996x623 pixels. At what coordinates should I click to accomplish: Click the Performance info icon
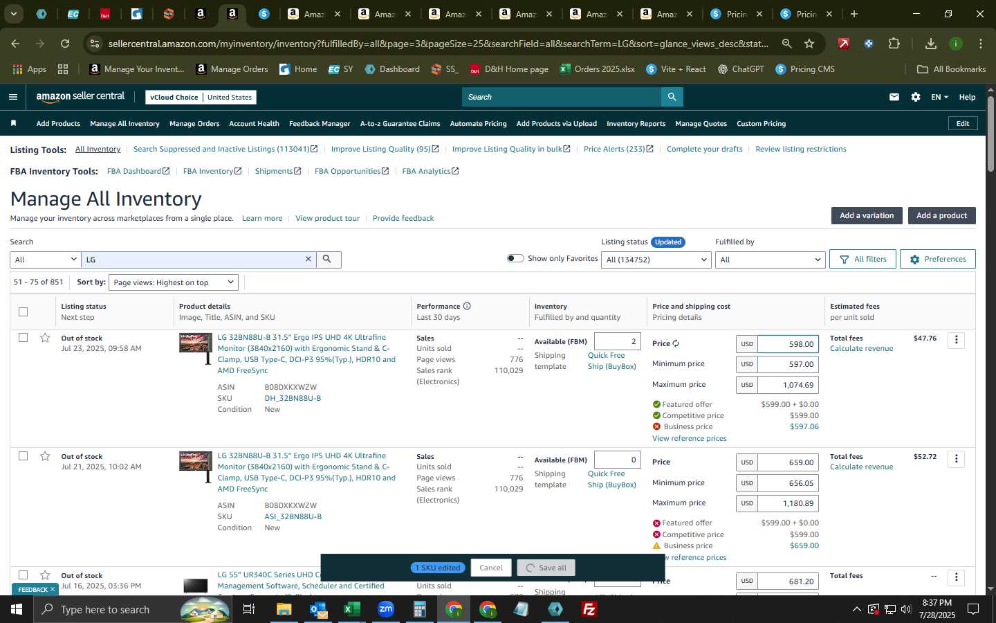467,306
